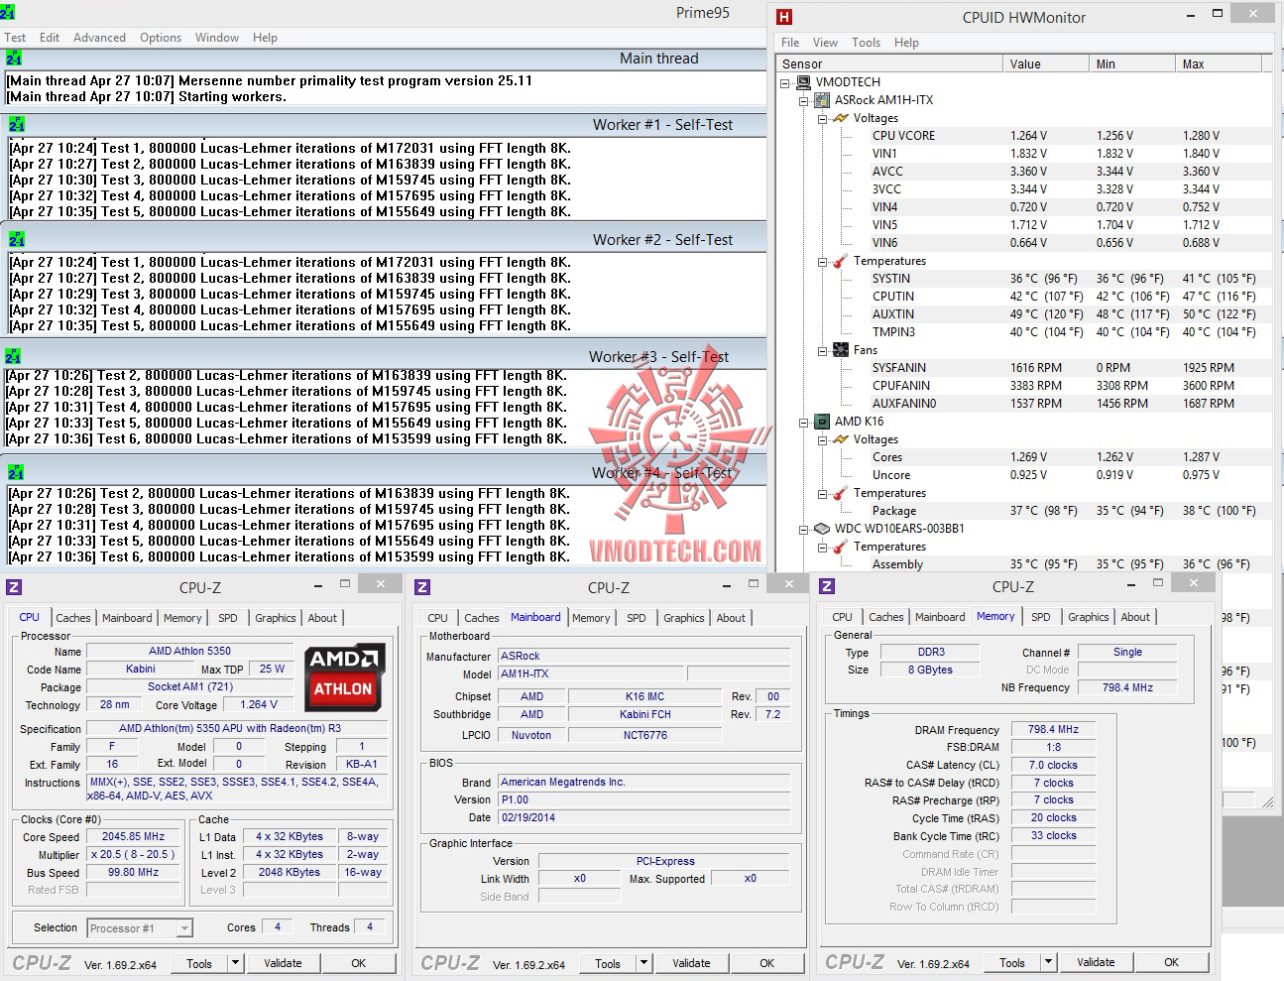Switch to Caches tab in CPU-Z Processor window
The height and width of the screenshot is (981, 1284).
click(73, 618)
